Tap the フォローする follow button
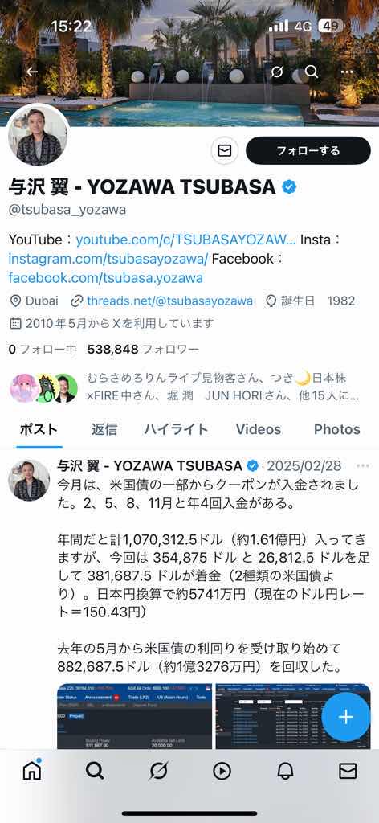The height and width of the screenshot is (823, 379). [x=308, y=150]
